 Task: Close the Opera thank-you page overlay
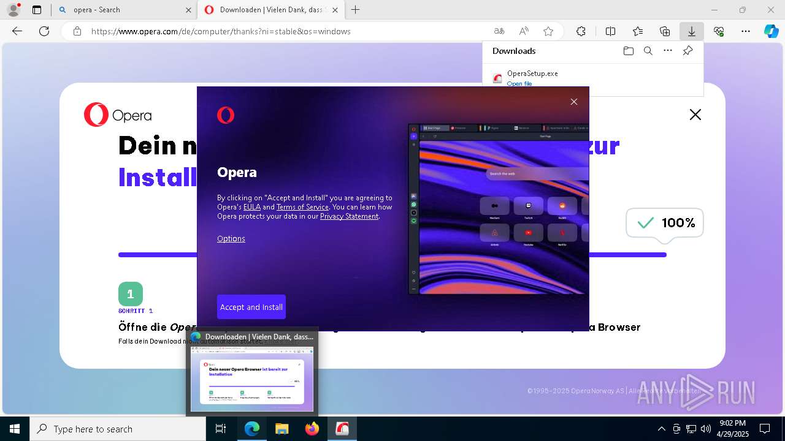pos(695,115)
